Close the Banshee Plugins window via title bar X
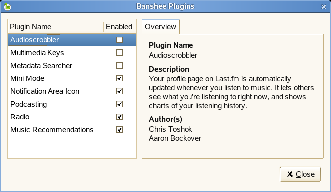This screenshot has height=192, width=331. coord(324,7)
